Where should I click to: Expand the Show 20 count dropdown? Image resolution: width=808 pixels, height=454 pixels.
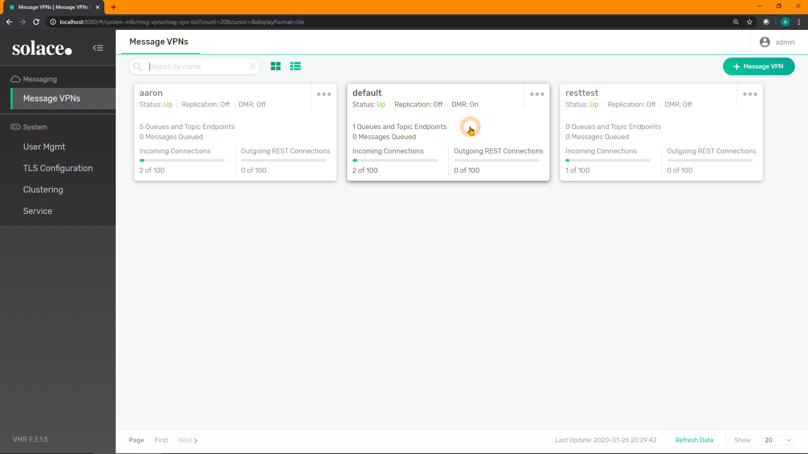(778, 440)
